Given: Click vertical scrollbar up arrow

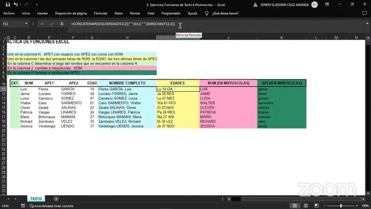Looking at the screenshot, I should click(x=368, y=38).
